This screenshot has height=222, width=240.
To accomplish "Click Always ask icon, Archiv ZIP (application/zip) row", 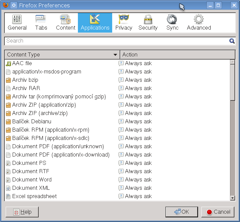I will (x=121, y=105).
